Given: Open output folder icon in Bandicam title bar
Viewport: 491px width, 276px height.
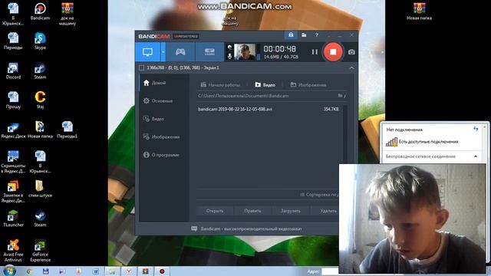Looking at the screenshot, I should [304, 34].
